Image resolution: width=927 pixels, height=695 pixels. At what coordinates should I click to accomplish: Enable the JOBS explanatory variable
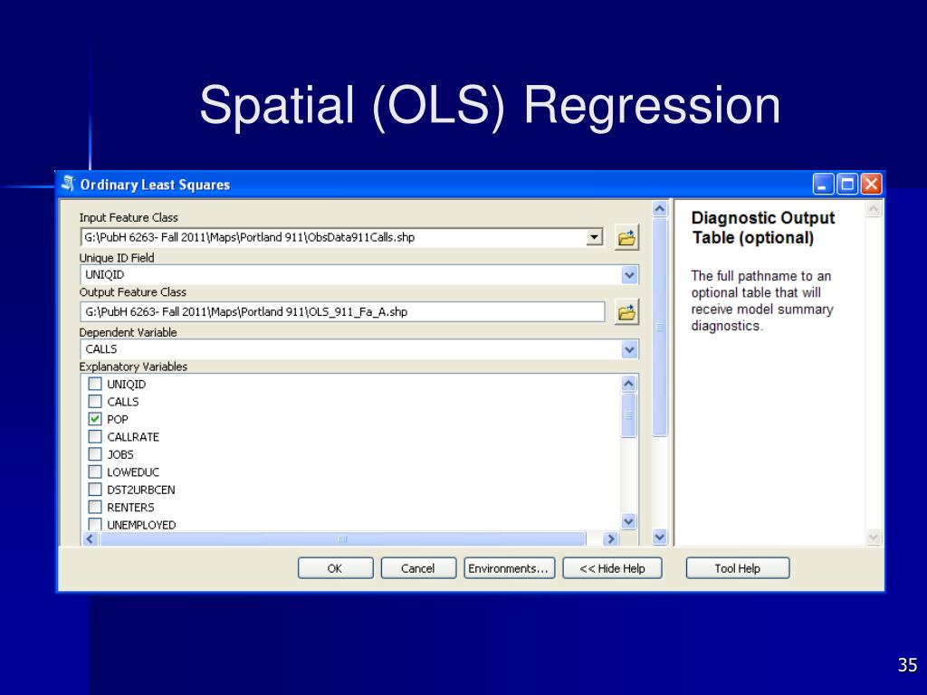pyautogui.click(x=95, y=454)
